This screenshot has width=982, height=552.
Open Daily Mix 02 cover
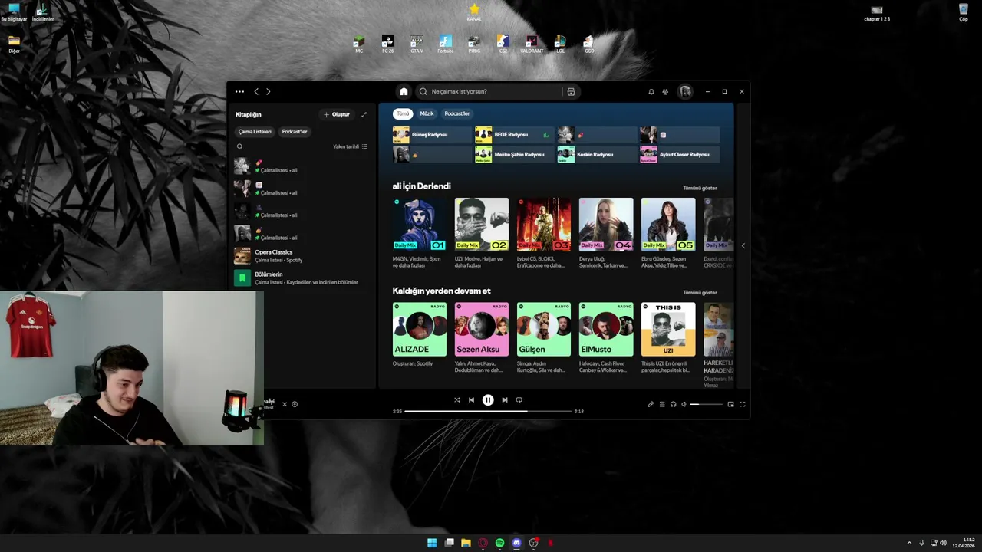coord(482,225)
